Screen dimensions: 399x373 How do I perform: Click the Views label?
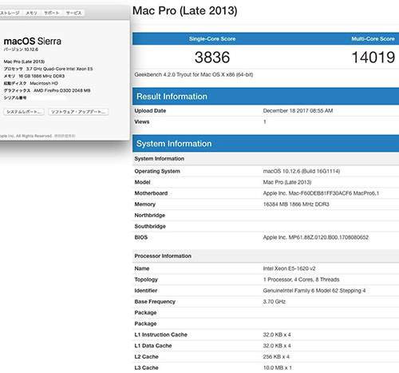(142, 121)
